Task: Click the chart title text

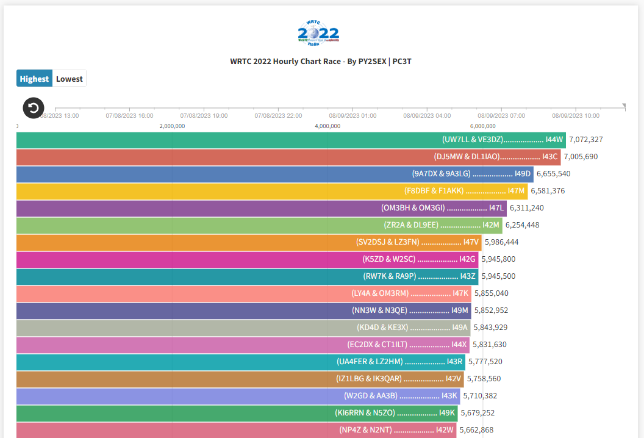Action: tap(320, 61)
